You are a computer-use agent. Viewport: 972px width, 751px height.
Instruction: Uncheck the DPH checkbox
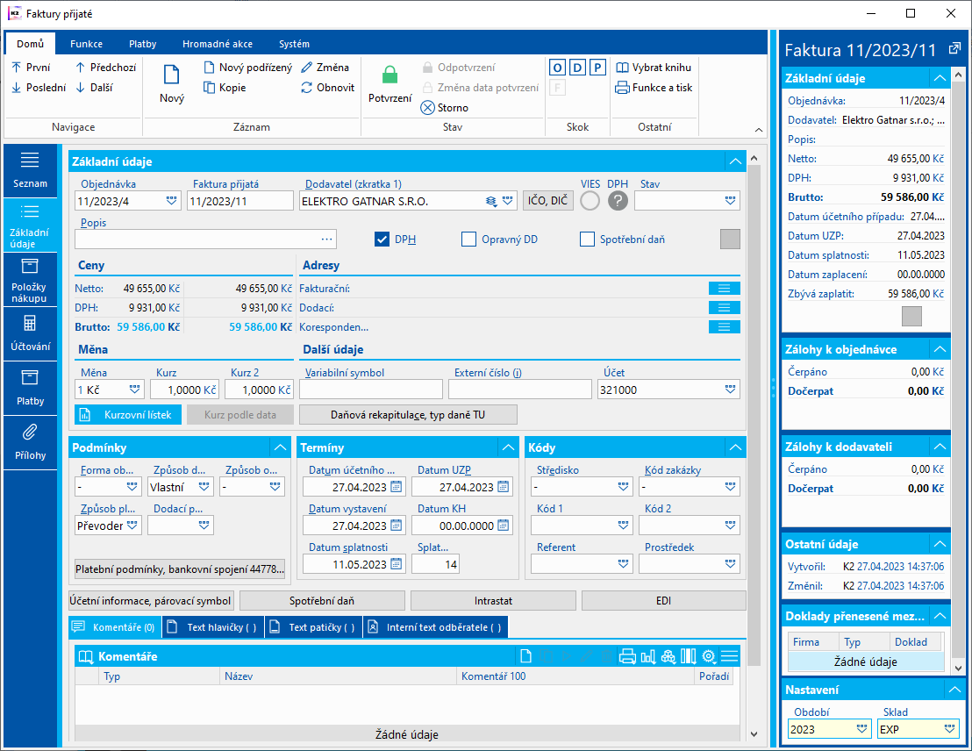[382, 240]
